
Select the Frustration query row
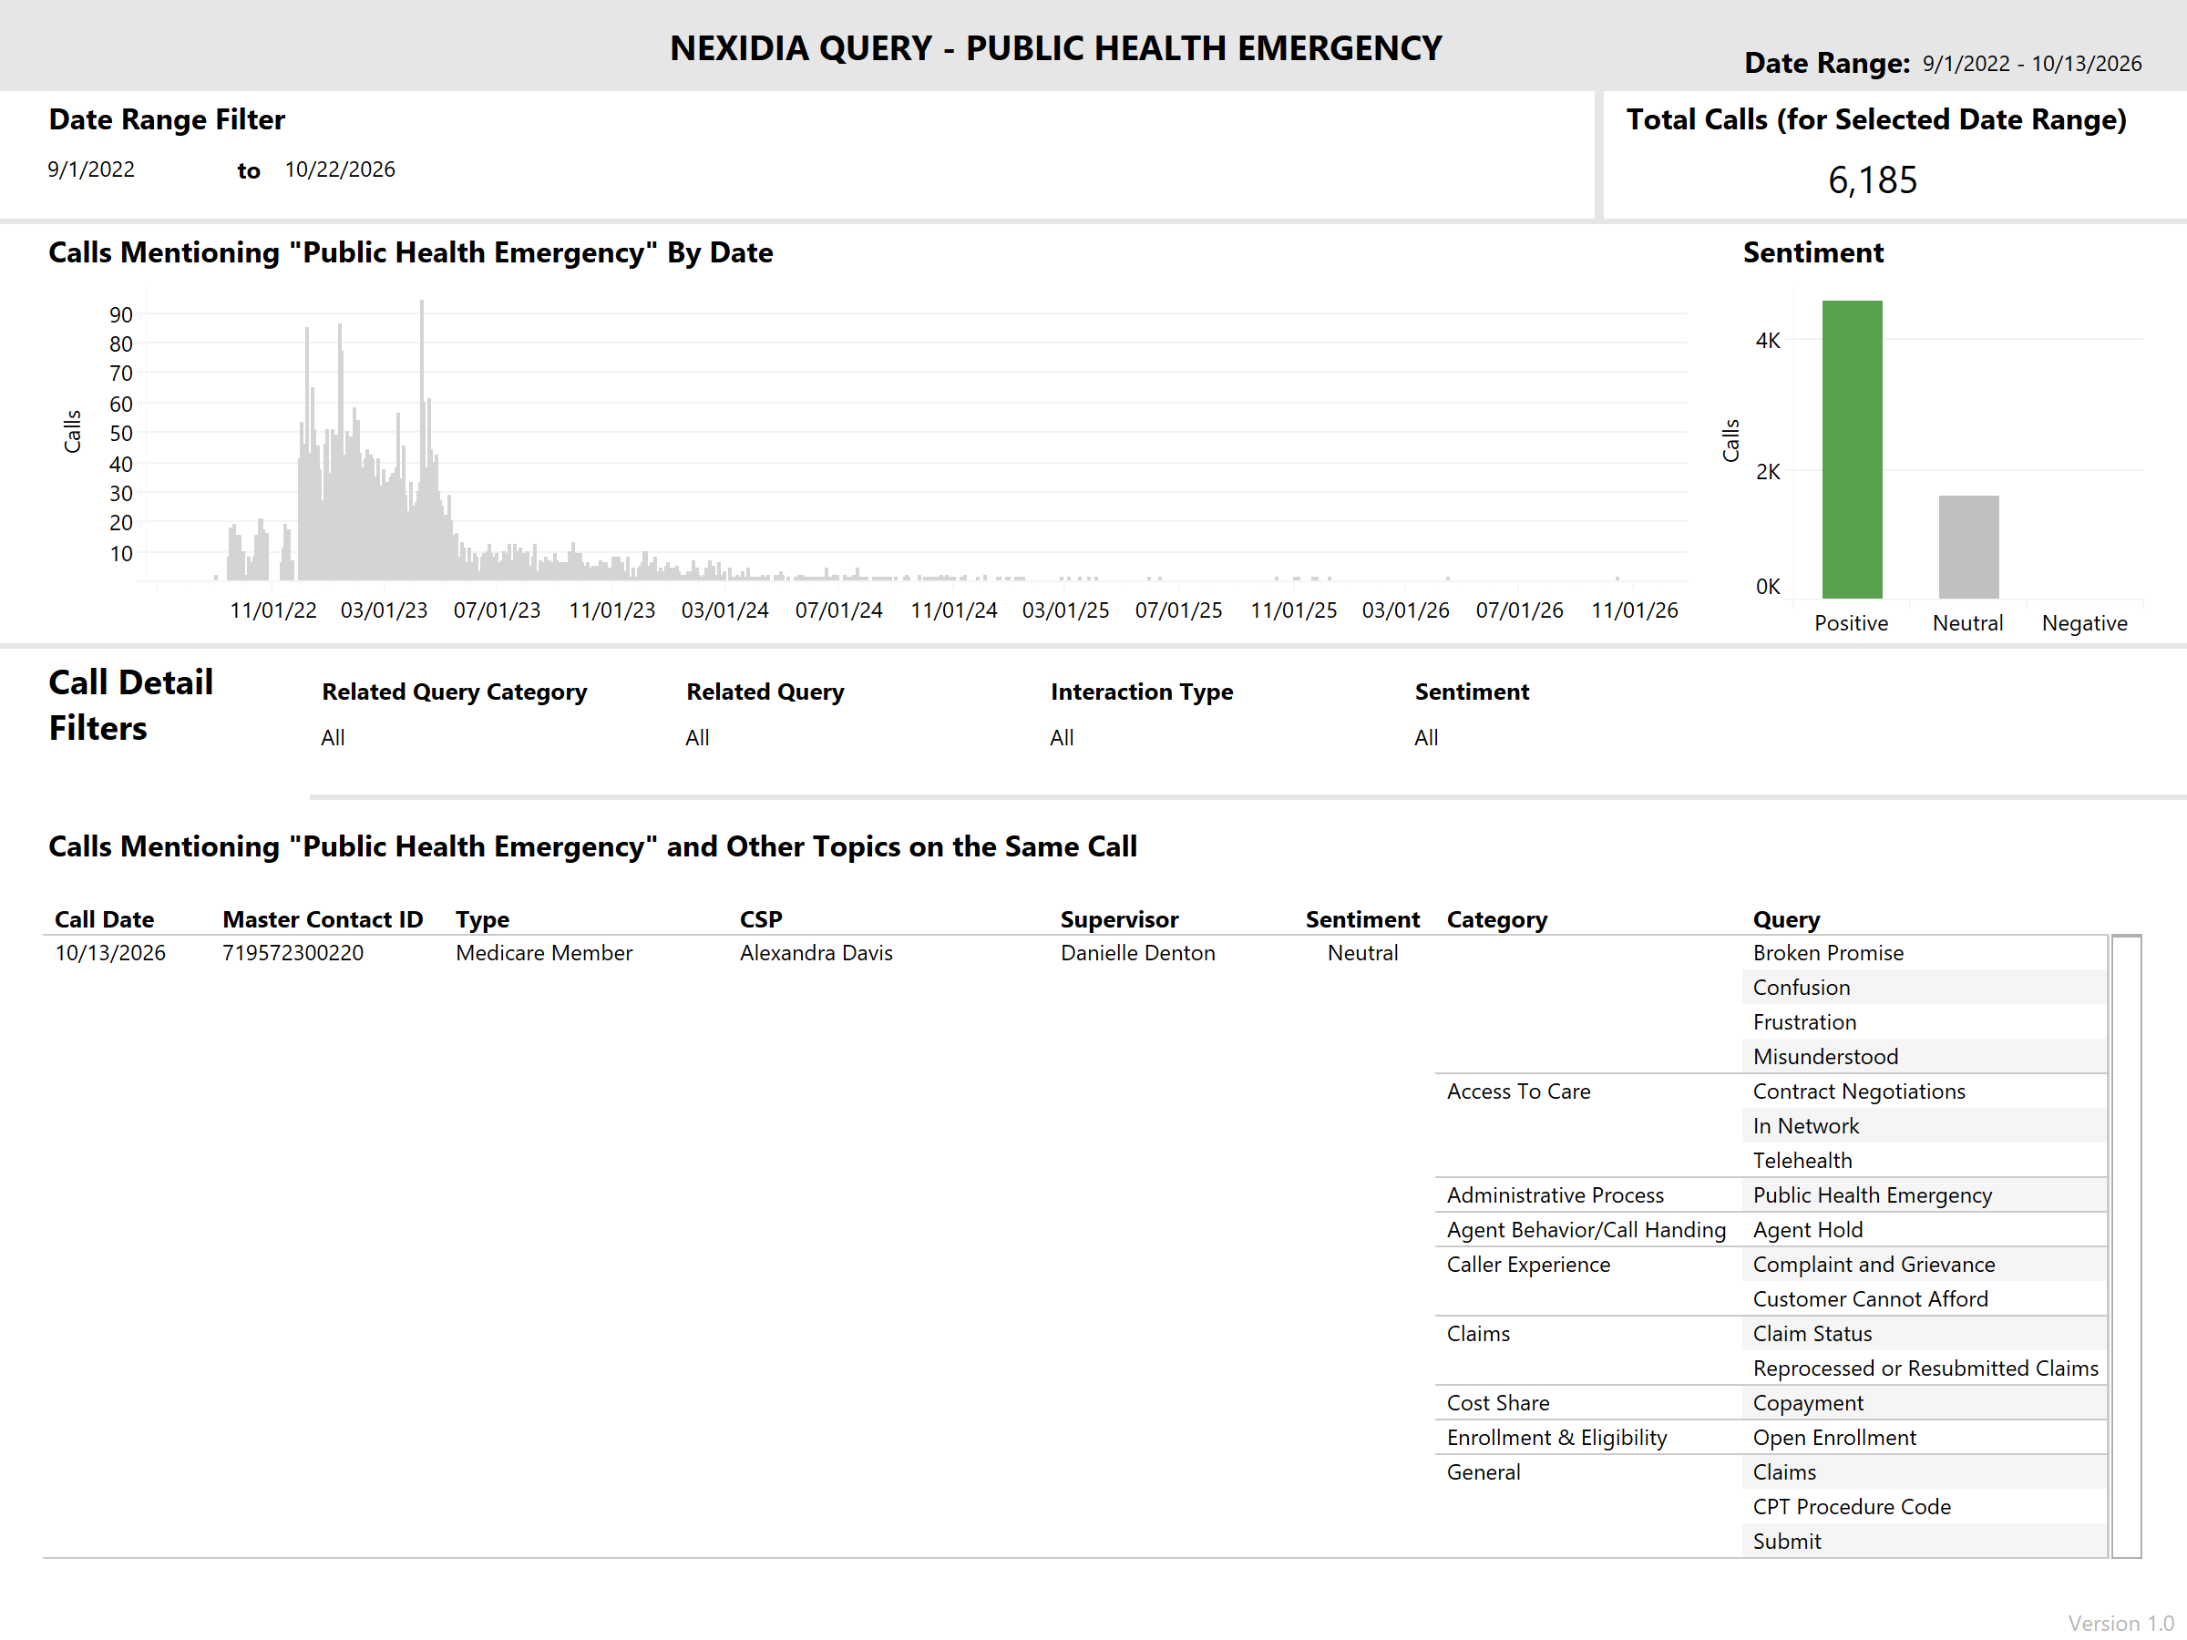pos(1924,1021)
